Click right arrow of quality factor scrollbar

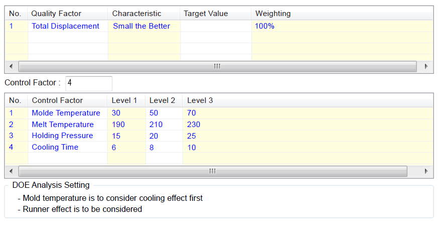[426, 66]
